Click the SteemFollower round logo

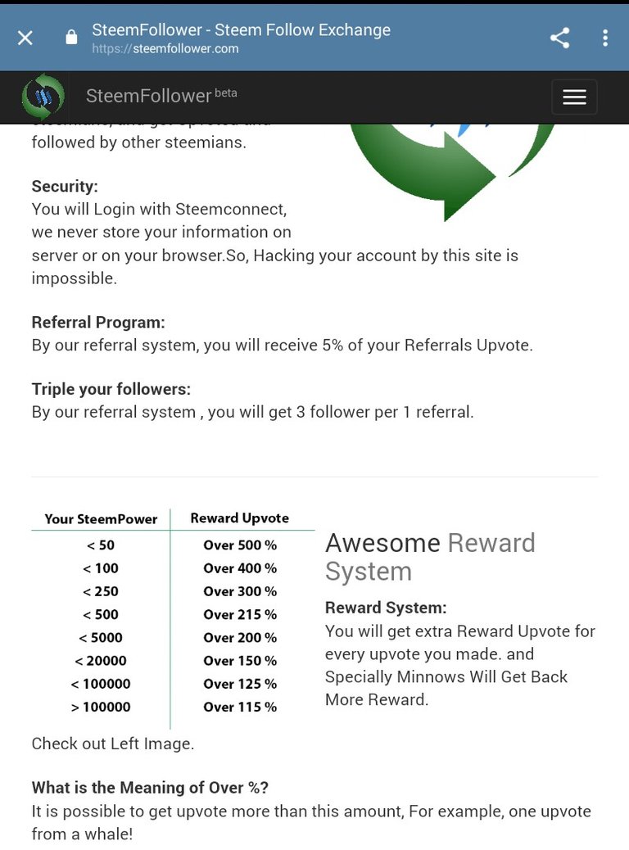coord(43,97)
